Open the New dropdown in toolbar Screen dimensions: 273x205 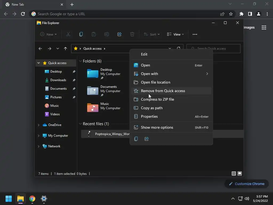pyautogui.click(x=49, y=34)
